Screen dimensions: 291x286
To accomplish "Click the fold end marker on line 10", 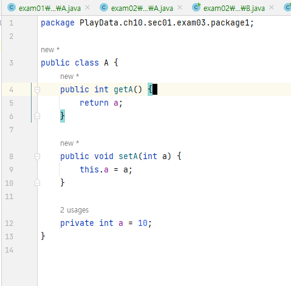I will (x=37, y=183).
